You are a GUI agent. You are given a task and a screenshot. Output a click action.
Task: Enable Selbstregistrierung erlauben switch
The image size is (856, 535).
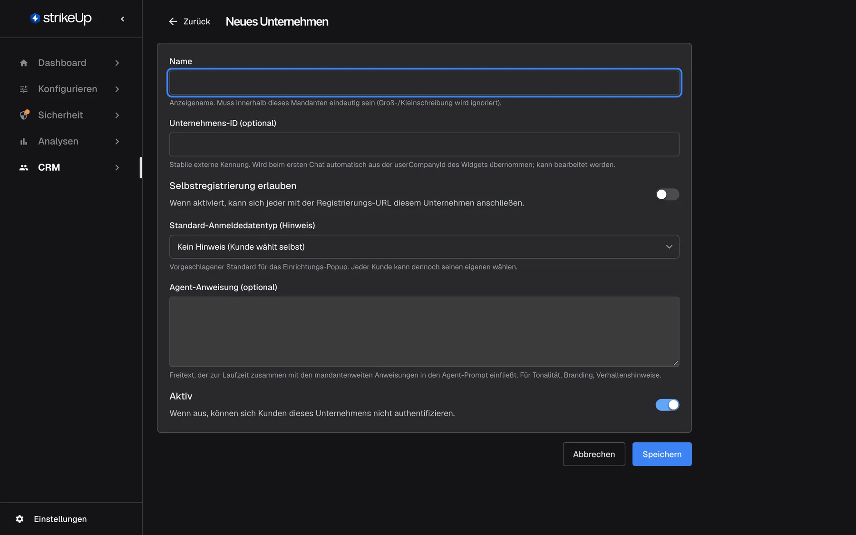[667, 194]
